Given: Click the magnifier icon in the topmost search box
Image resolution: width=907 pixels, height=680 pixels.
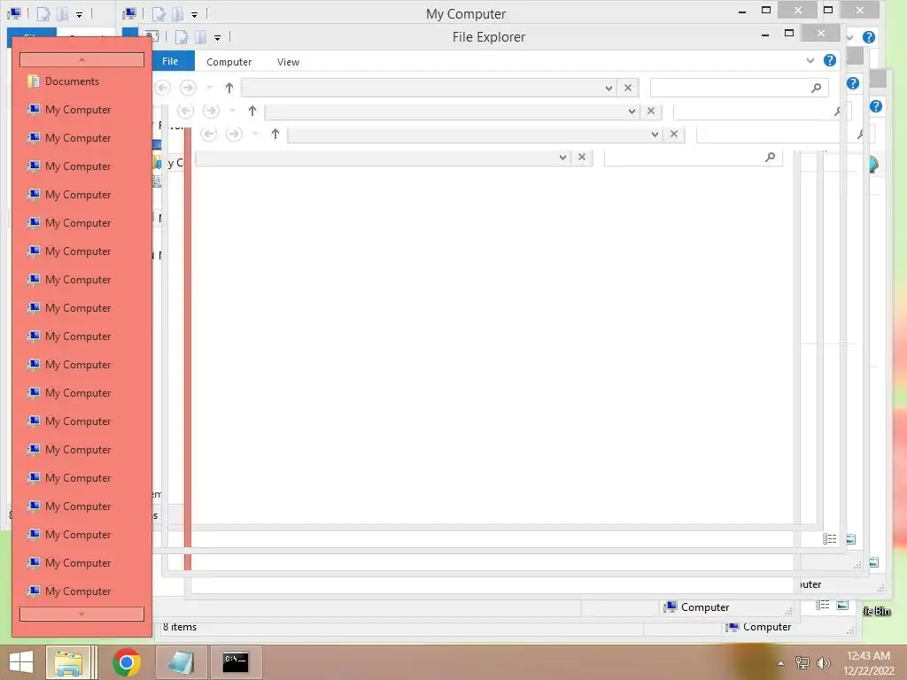Looking at the screenshot, I should (816, 88).
